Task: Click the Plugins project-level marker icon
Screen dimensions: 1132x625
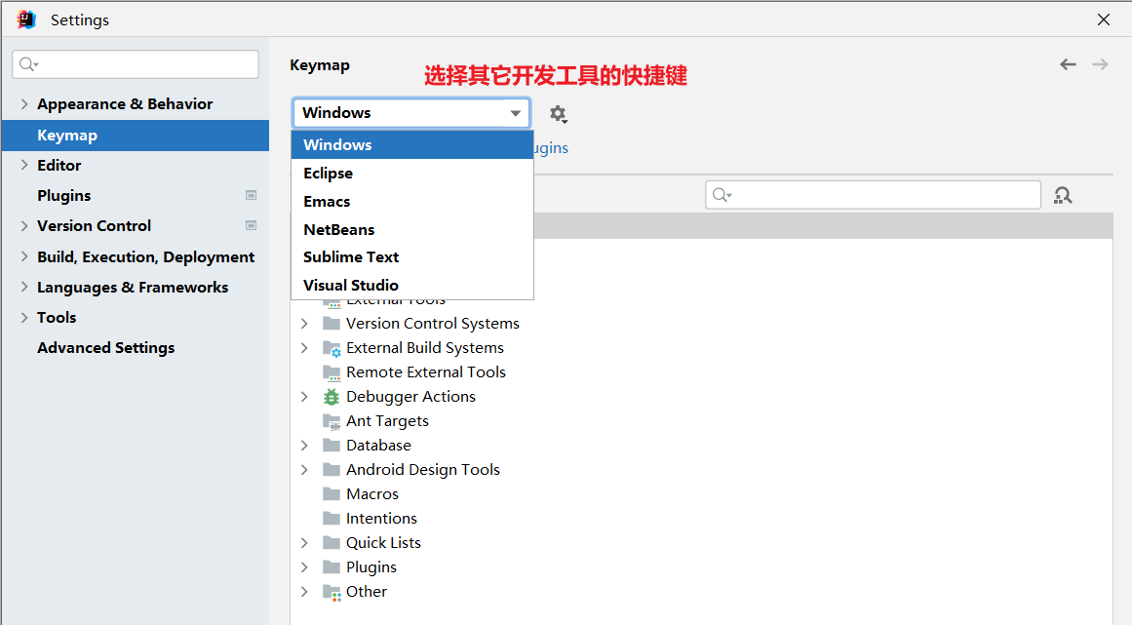Action: tap(252, 196)
